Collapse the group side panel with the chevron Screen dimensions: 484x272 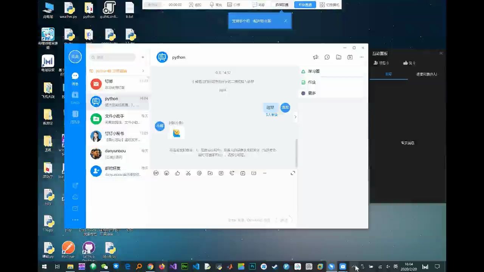(295, 117)
